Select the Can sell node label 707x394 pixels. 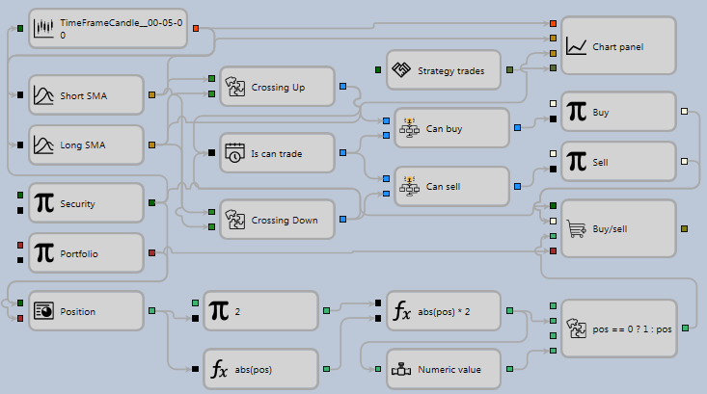(x=444, y=187)
